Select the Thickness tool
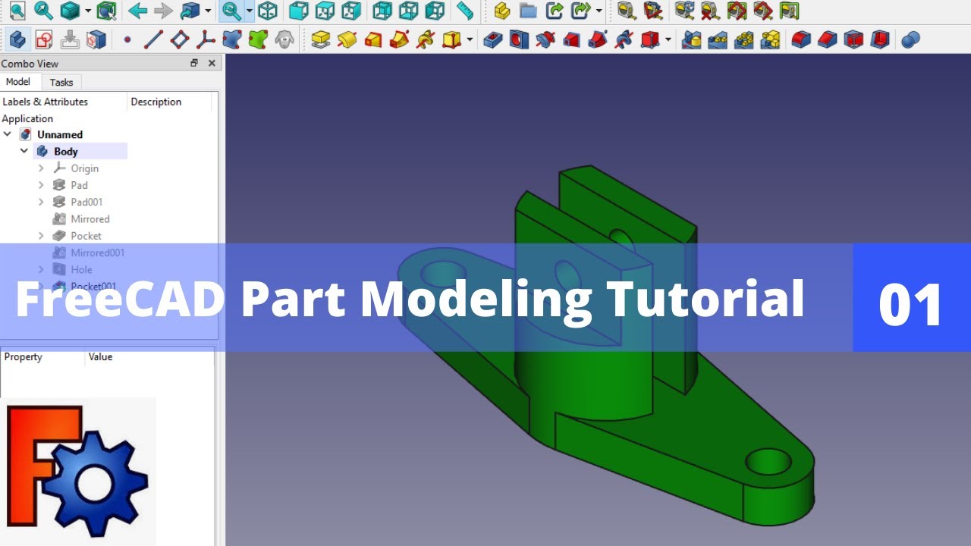This screenshot has width=971, height=546. 880,39
